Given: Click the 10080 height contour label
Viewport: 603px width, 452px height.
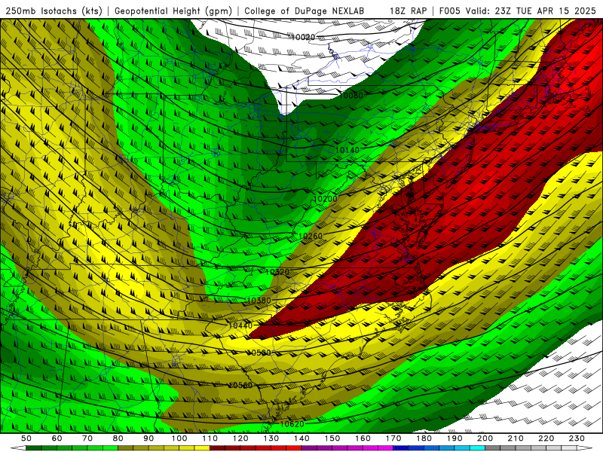Looking at the screenshot, I should pos(350,96).
